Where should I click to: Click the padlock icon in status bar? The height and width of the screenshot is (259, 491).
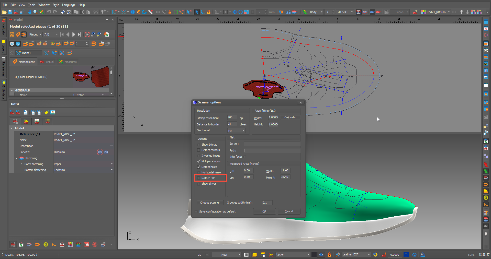(x=329, y=255)
